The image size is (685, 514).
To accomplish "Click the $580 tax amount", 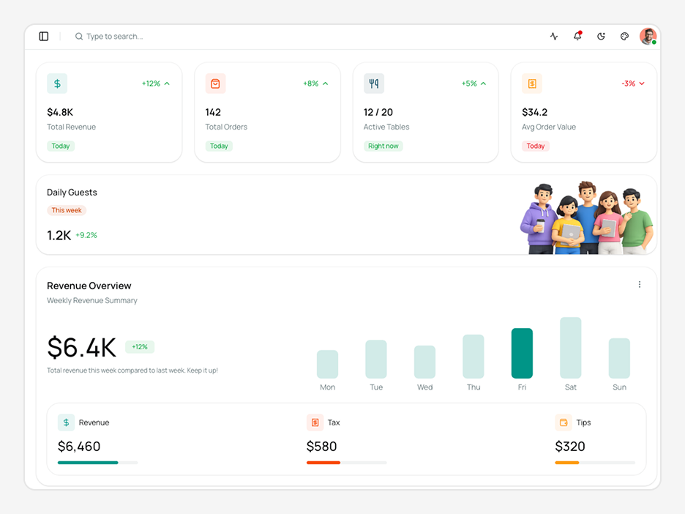I will tap(322, 446).
